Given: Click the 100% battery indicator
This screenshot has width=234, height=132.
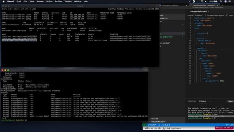Looking at the screenshot, I should [213, 1].
